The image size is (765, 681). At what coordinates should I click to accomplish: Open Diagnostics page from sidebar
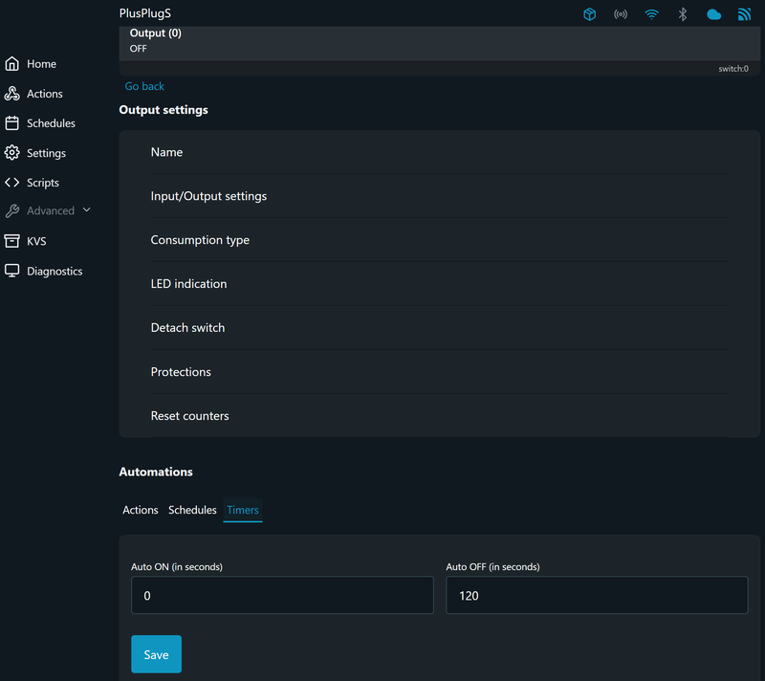tap(55, 272)
